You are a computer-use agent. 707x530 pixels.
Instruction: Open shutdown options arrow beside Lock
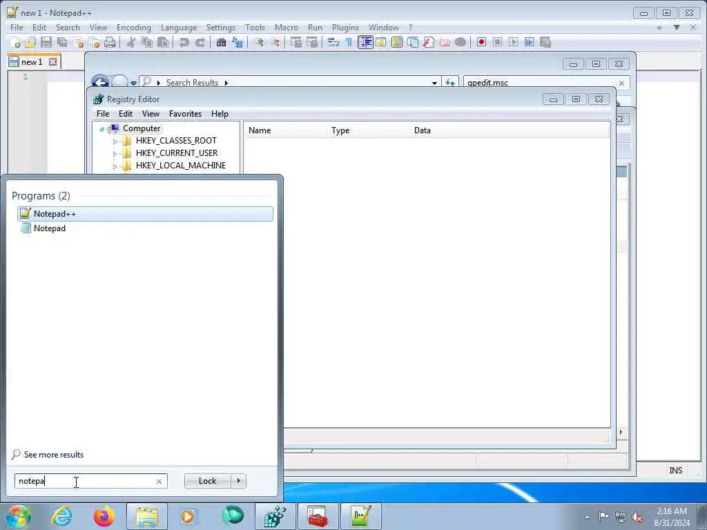[238, 481]
